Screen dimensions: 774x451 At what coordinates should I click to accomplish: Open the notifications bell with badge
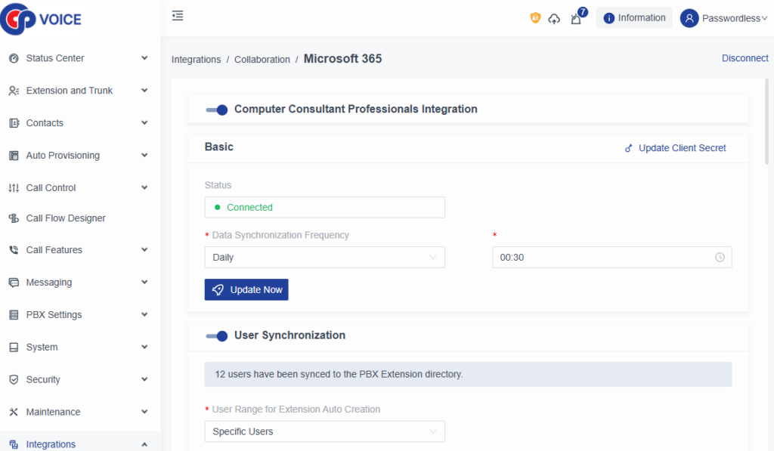(x=577, y=18)
